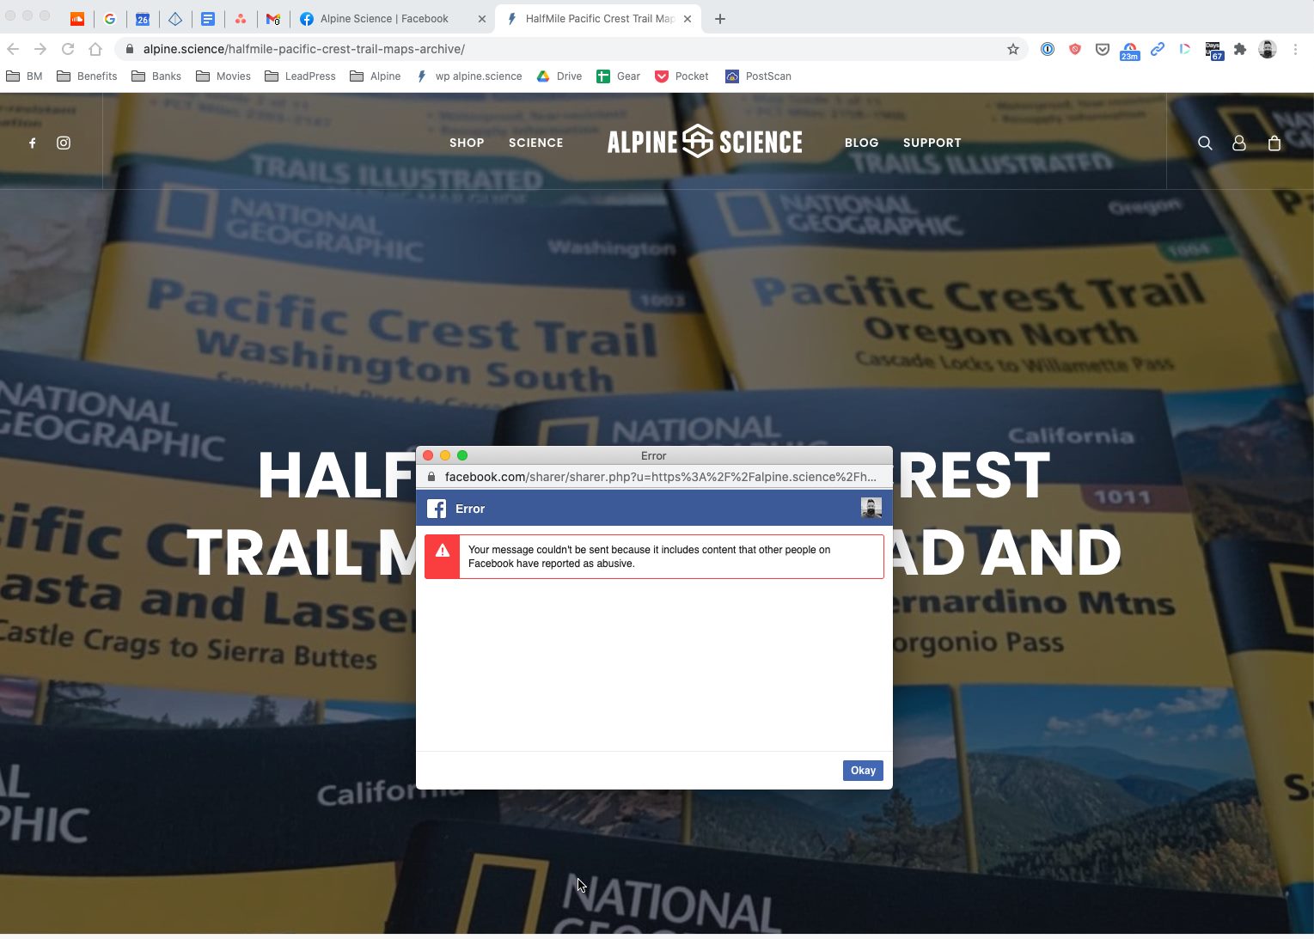
Task: Open the 1Password extension
Action: pyautogui.click(x=1048, y=49)
